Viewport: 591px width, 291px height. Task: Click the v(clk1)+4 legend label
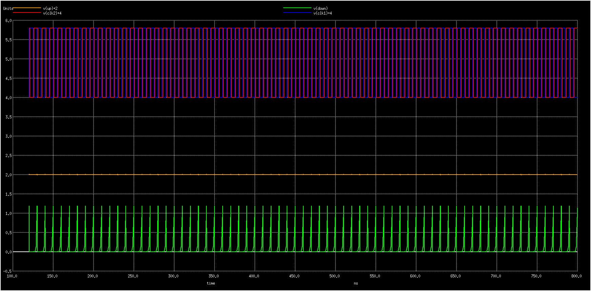tap(323, 13)
